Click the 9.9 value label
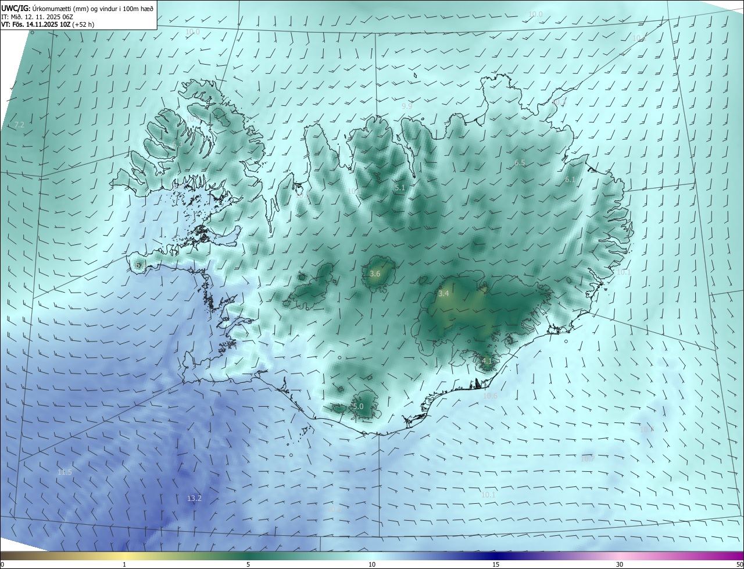Screen dimensions: 744x569 point(407,106)
